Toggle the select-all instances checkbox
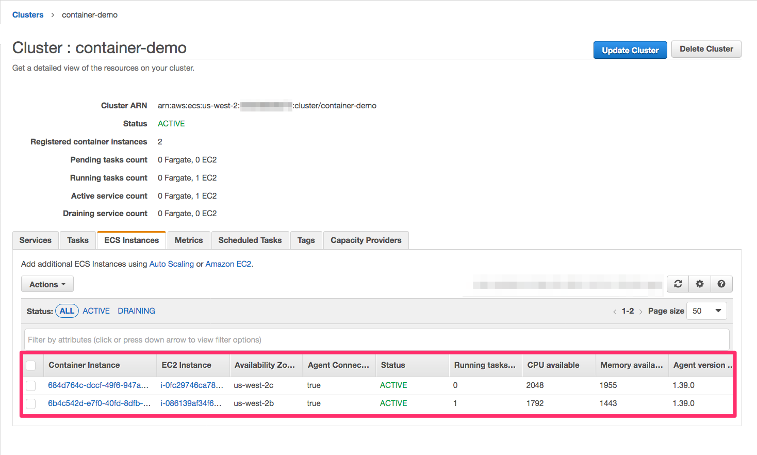The height and width of the screenshot is (455, 757). coord(31,365)
